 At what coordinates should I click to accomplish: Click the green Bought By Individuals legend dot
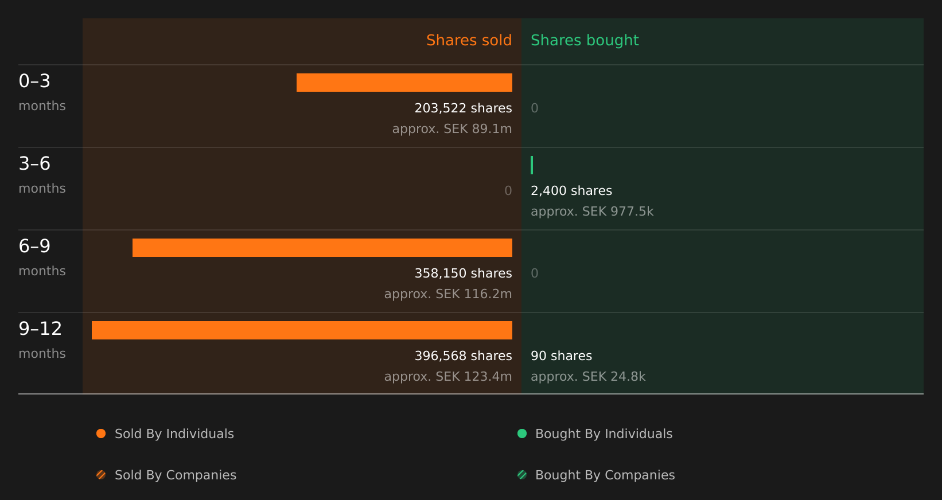[522, 433]
